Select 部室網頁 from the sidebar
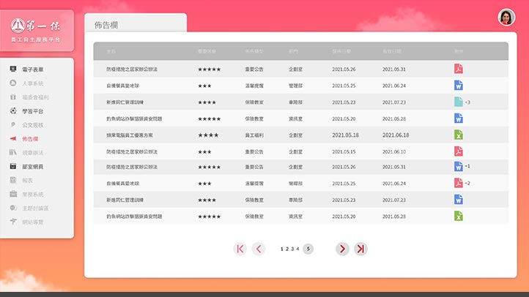 coord(32,167)
